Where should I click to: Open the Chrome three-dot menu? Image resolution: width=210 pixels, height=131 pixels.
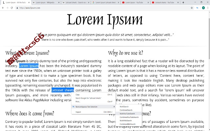click(x=208, y=8)
